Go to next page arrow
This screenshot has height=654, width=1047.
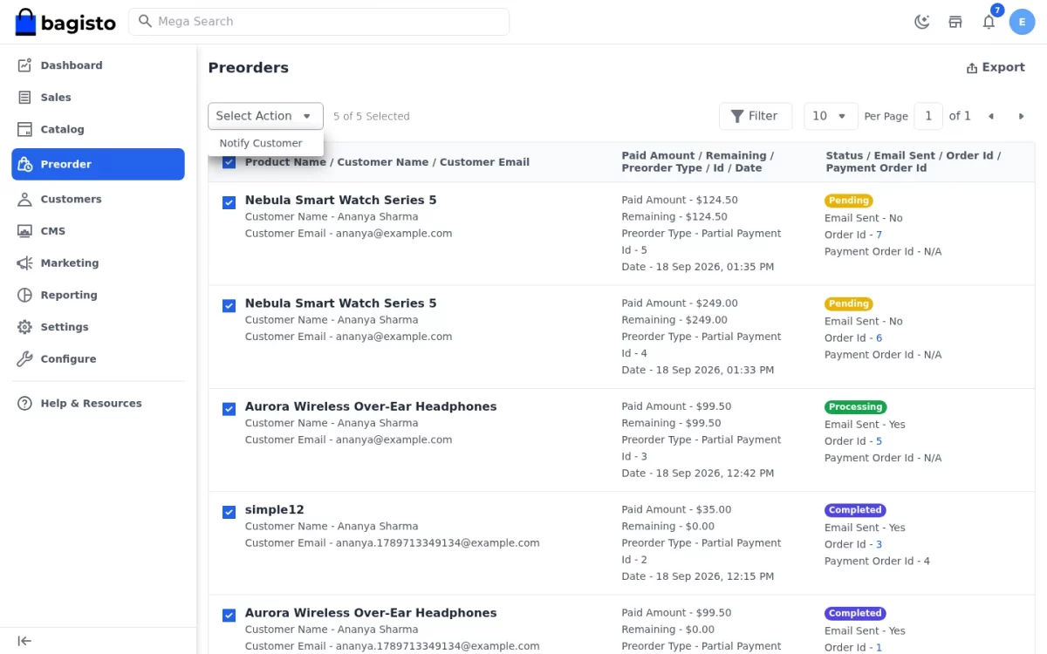pos(1021,116)
